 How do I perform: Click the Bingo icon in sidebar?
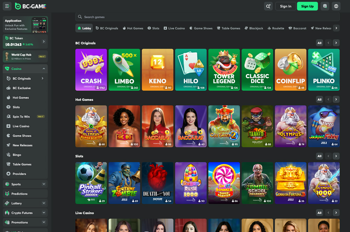coord(8,155)
